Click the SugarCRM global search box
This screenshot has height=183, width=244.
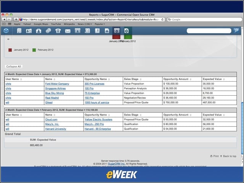click(209, 30)
